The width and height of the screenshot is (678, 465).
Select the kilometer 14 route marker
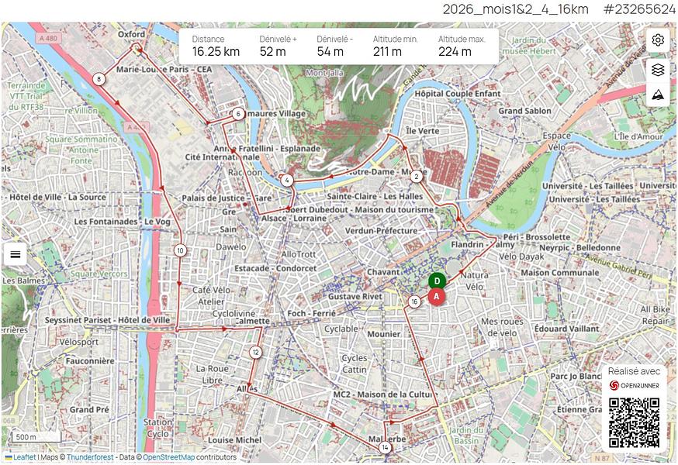pyautogui.click(x=385, y=448)
